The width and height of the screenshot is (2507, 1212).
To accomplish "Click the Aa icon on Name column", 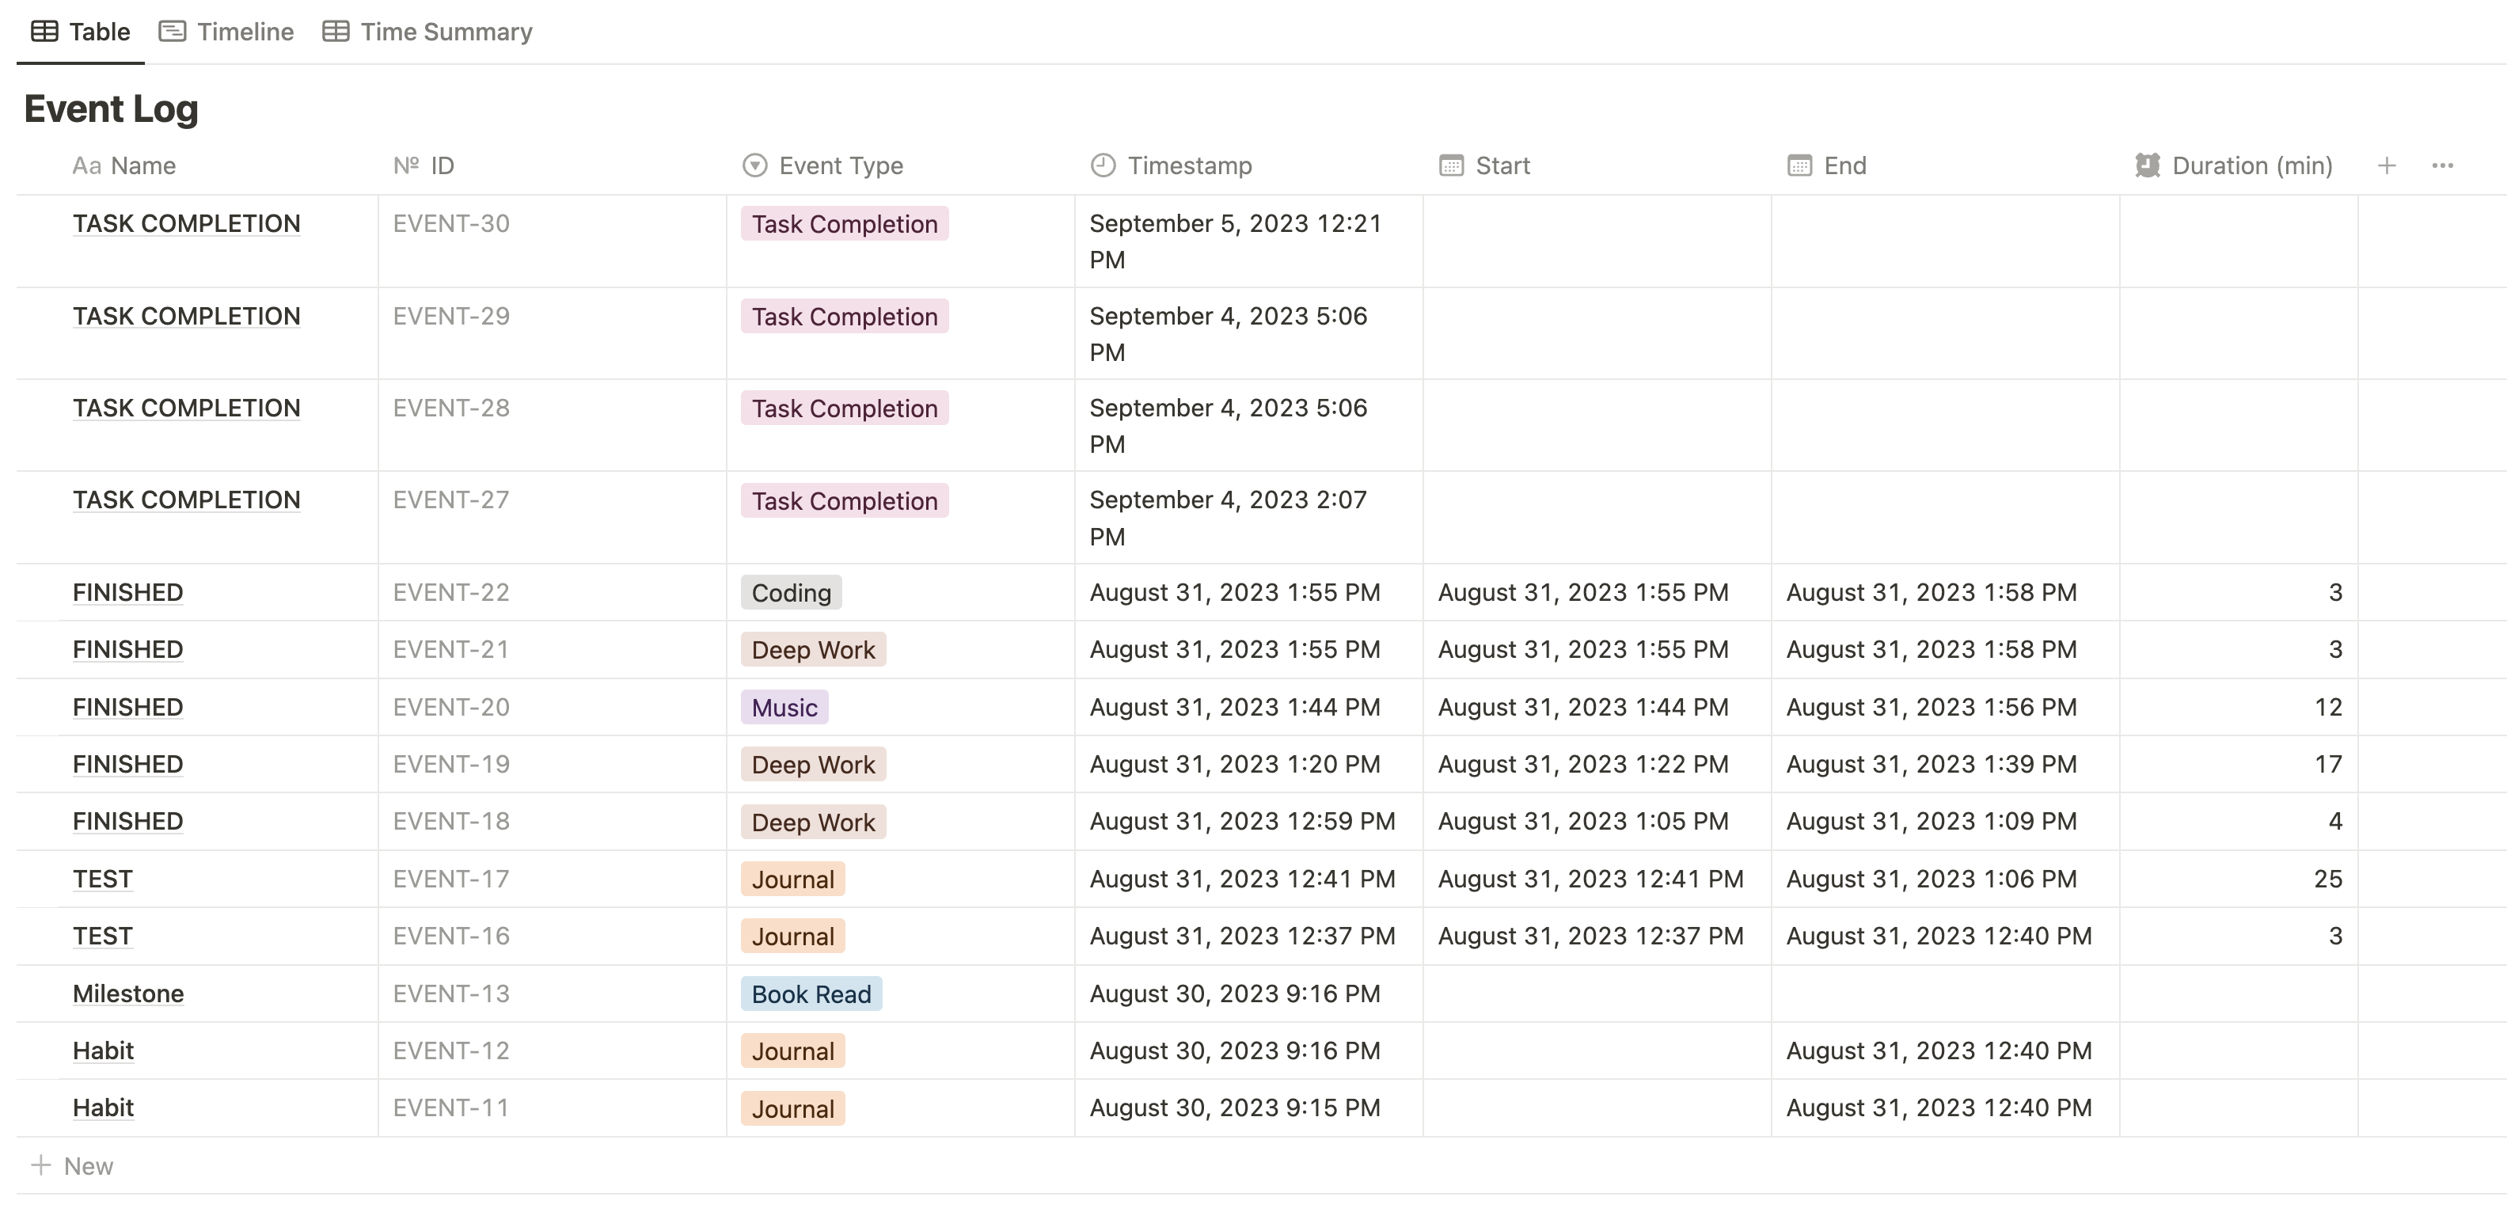I will [86, 165].
